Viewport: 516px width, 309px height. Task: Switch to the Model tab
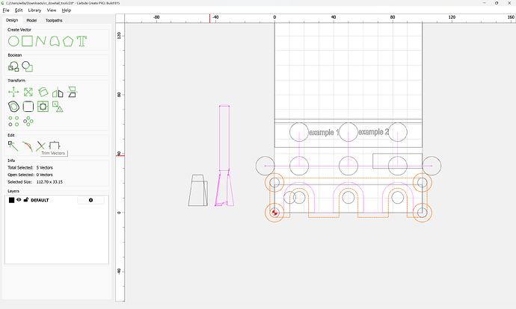pos(31,20)
